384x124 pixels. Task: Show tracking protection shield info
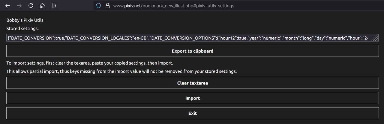(x=98, y=6)
